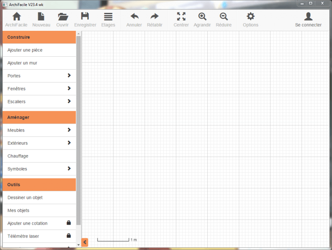Zoom out with Réduire magnifier icon
Image resolution: width=332 pixels, height=250 pixels.
(224, 17)
